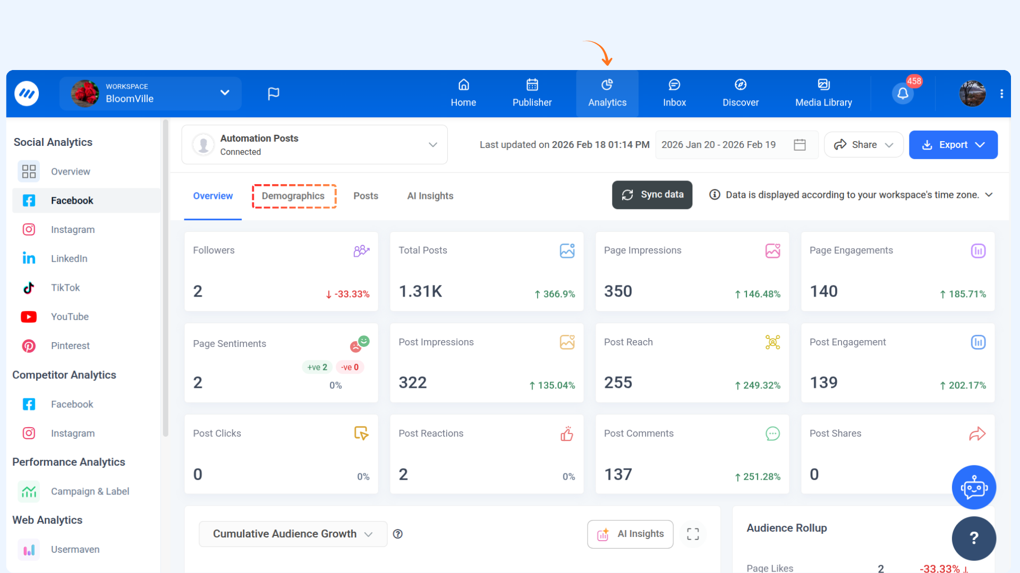This screenshot has width=1020, height=573.
Task: Expand chart to fullscreen view
Action: tap(693, 534)
